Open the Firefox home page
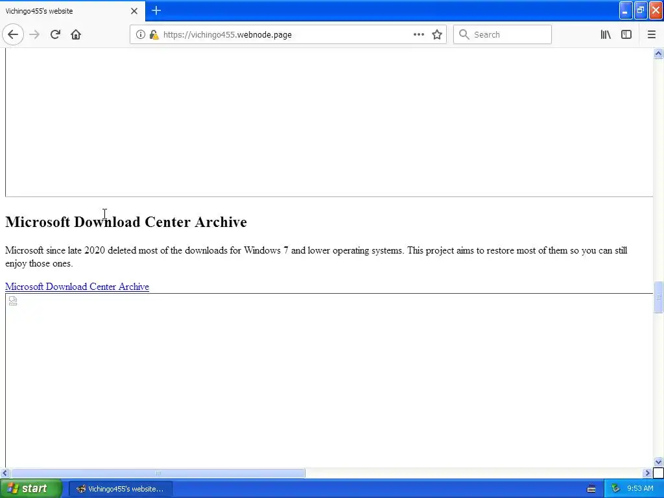This screenshot has width=664, height=498. pos(76,34)
